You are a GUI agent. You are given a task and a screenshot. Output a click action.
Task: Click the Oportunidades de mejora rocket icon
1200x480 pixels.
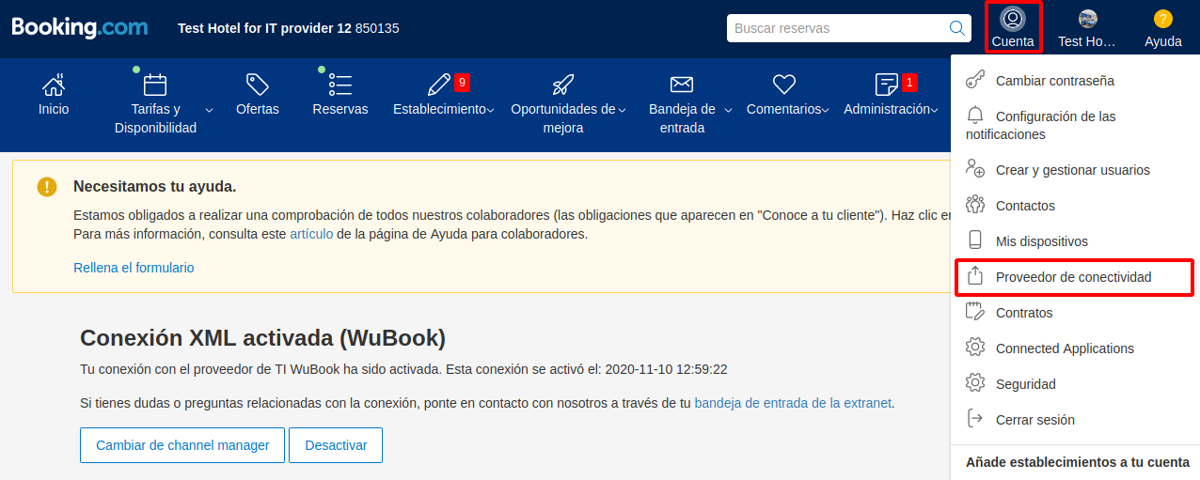[x=563, y=85]
